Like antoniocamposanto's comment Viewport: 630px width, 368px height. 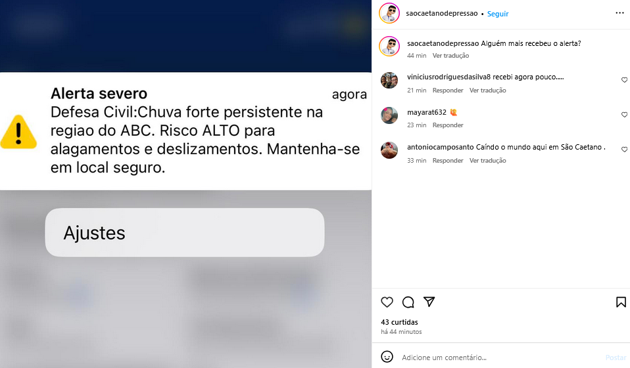click(624, 150)
